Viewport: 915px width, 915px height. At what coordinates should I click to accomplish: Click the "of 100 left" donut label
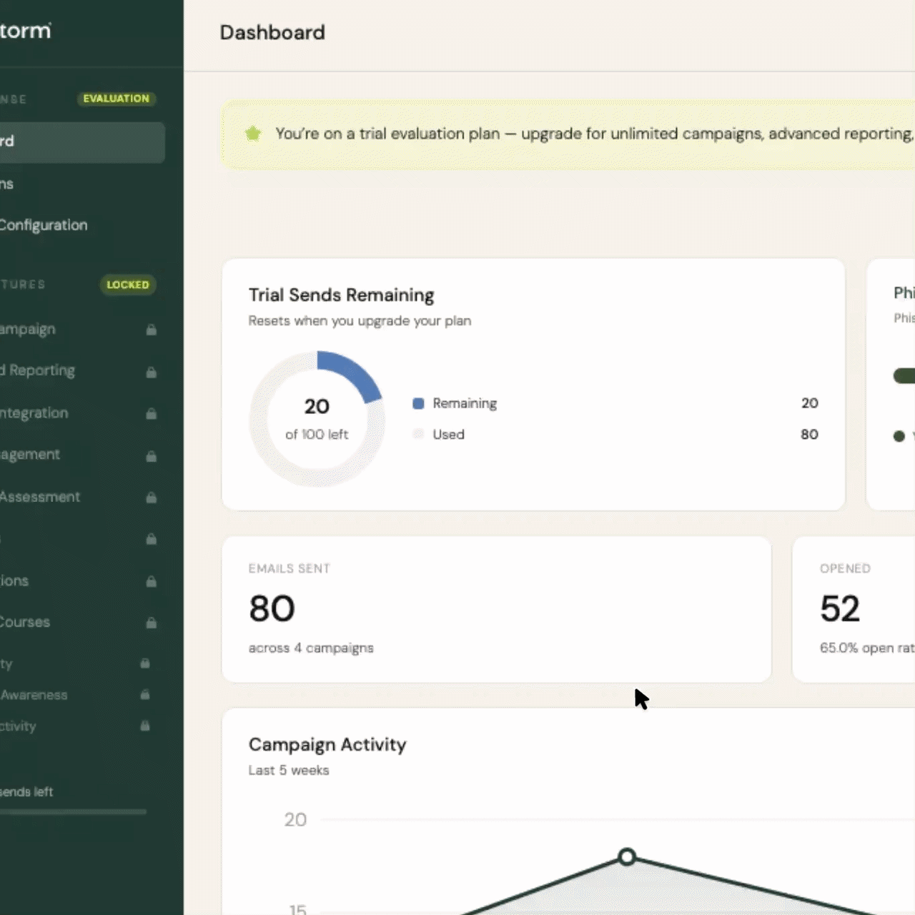coord(317,434)
